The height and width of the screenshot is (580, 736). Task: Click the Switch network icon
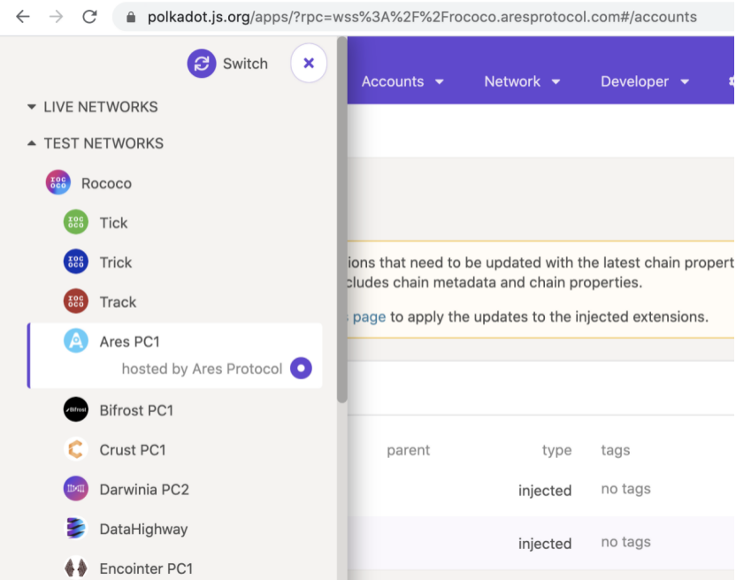[x=202, y=64]
